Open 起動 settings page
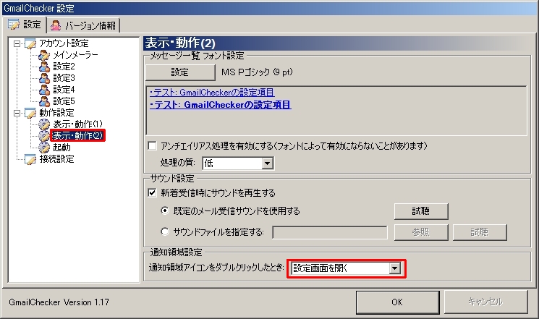 [61, 148]
